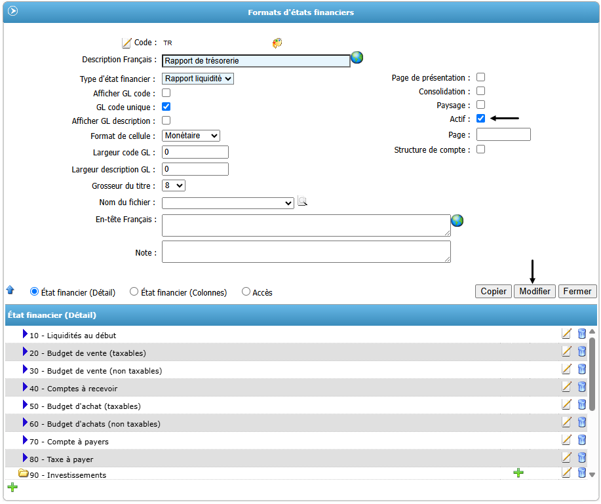Delete row 10 - Liquidités au début
Viewport: 601px width, 504px height.
(x=582, y=334)
